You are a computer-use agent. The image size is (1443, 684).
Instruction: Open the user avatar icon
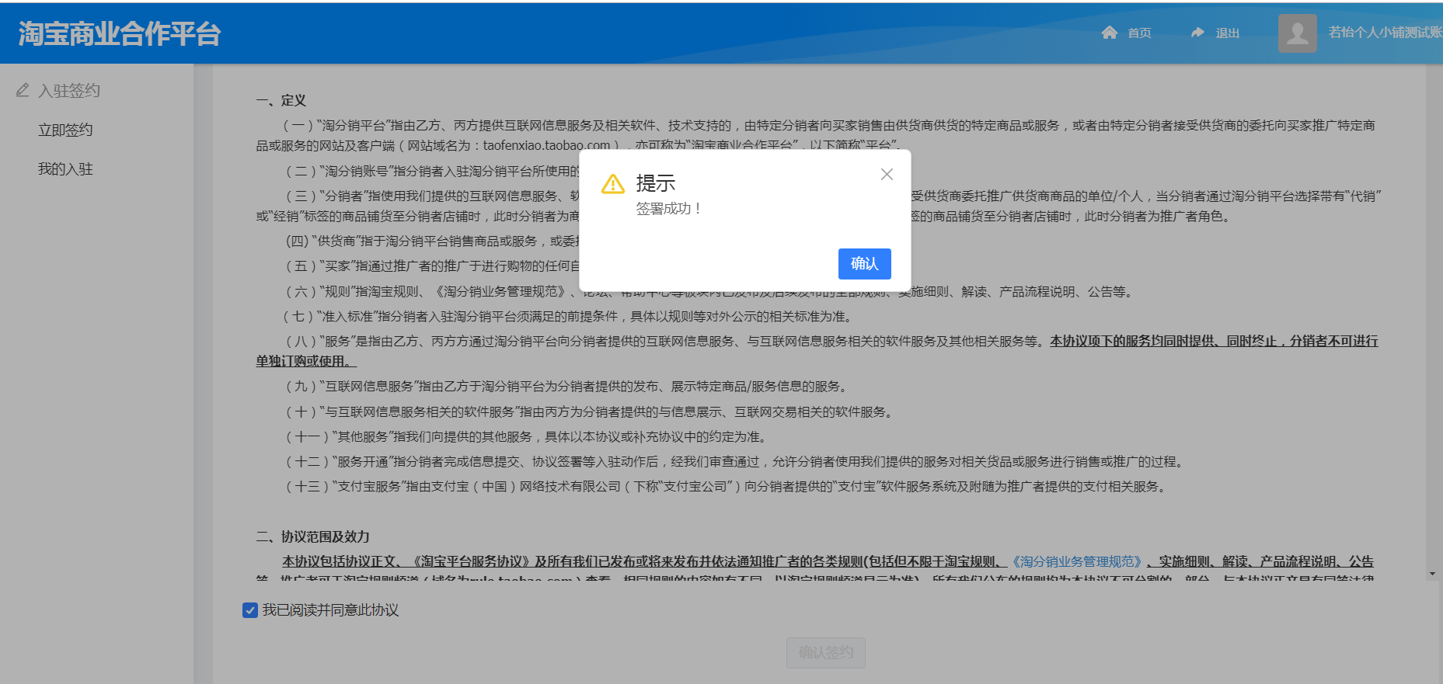(x=1297, y=33)
